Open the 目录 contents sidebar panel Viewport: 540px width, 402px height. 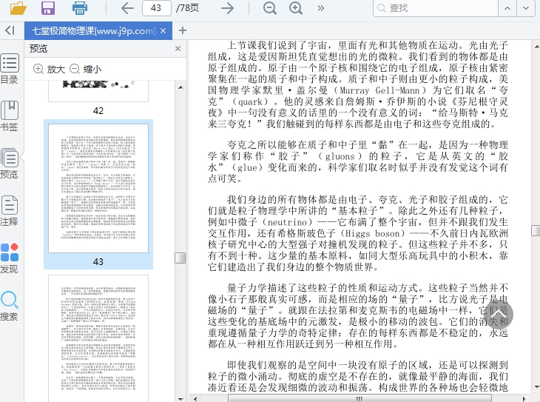(10, 69)
